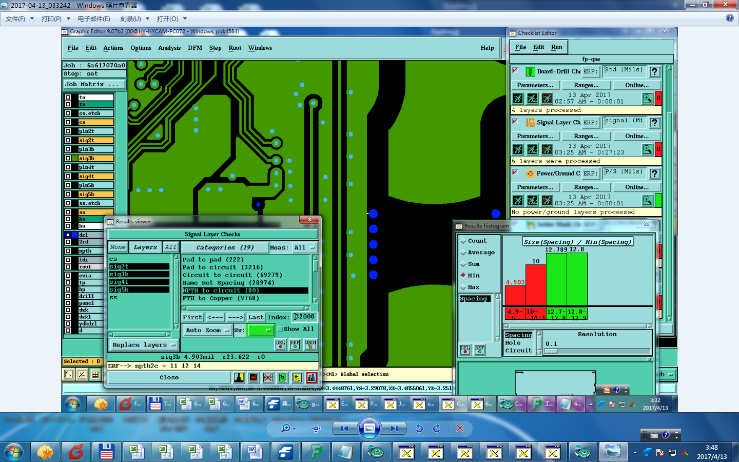The width and height of the screenshot is (739, 462).
Task: Click yellow notes icon in Results viewer
Action: coord(297,378)
